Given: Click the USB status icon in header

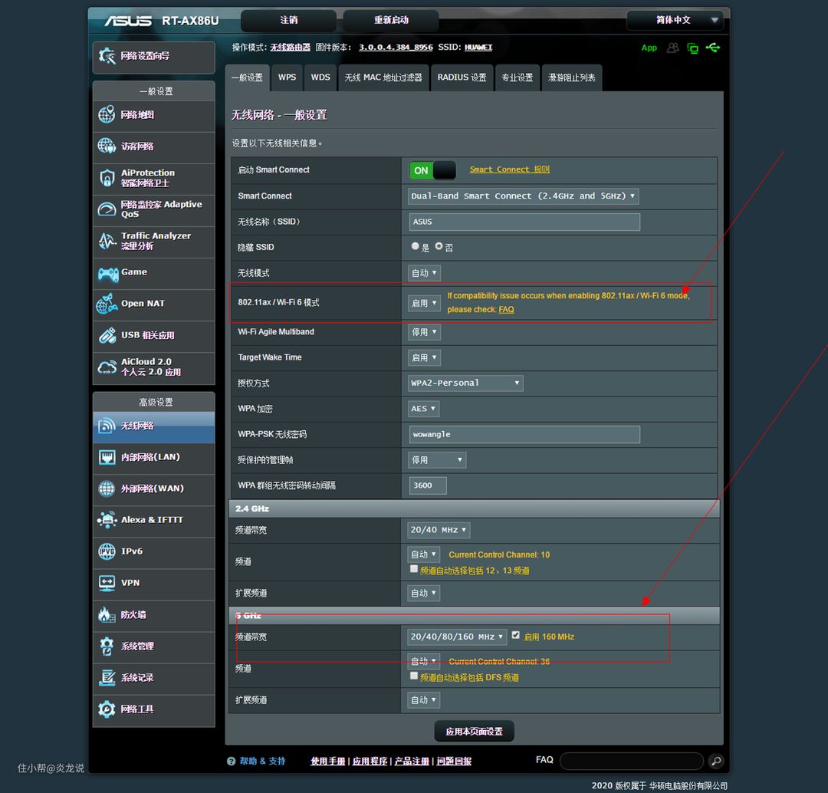Looking at the screenshot, I should coord(713,48).
